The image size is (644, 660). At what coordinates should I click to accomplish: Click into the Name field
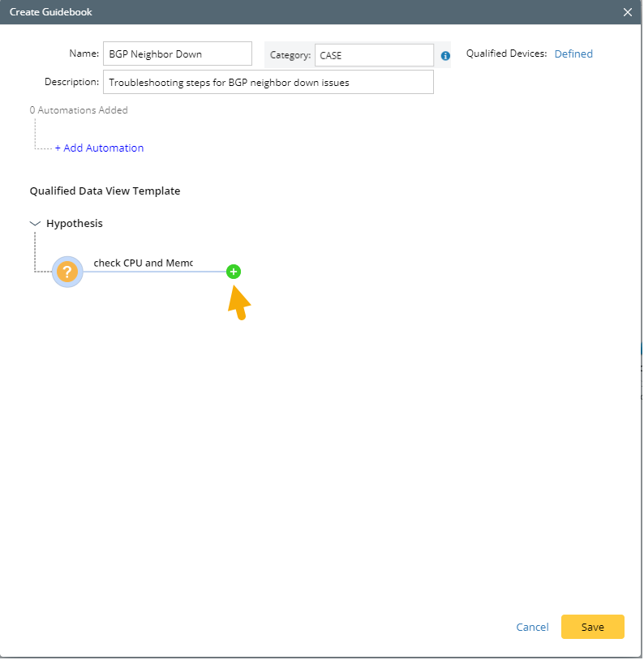178,54
